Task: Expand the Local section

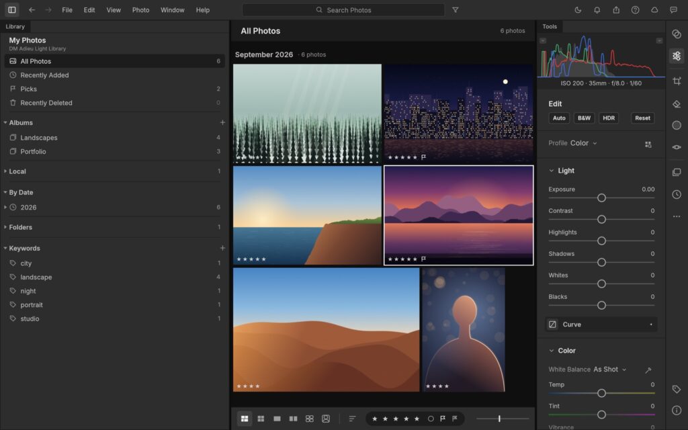Action: tap(5, 171)
